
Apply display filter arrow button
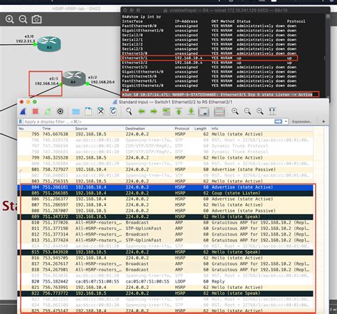(278, 122)
